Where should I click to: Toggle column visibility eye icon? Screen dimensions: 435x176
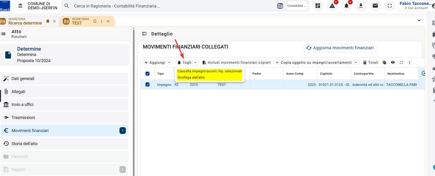(x=393, y=62)
